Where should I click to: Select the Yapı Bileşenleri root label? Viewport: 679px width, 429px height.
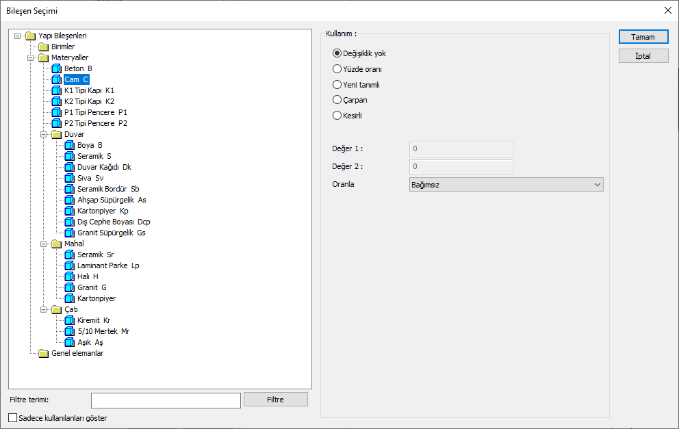[x=62, y=36]
